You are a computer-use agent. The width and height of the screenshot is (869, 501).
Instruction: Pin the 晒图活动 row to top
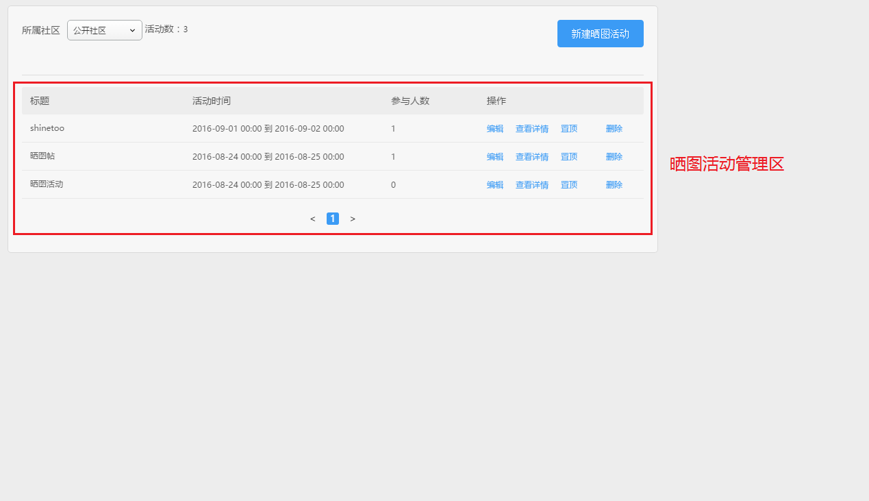tap(568, 185)
